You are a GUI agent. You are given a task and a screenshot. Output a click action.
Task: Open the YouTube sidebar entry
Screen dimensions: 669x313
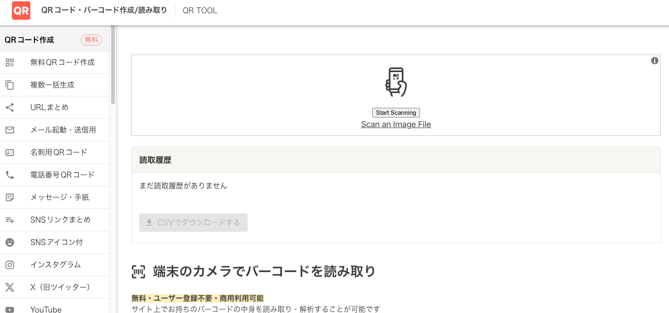(x=45, y=308)
